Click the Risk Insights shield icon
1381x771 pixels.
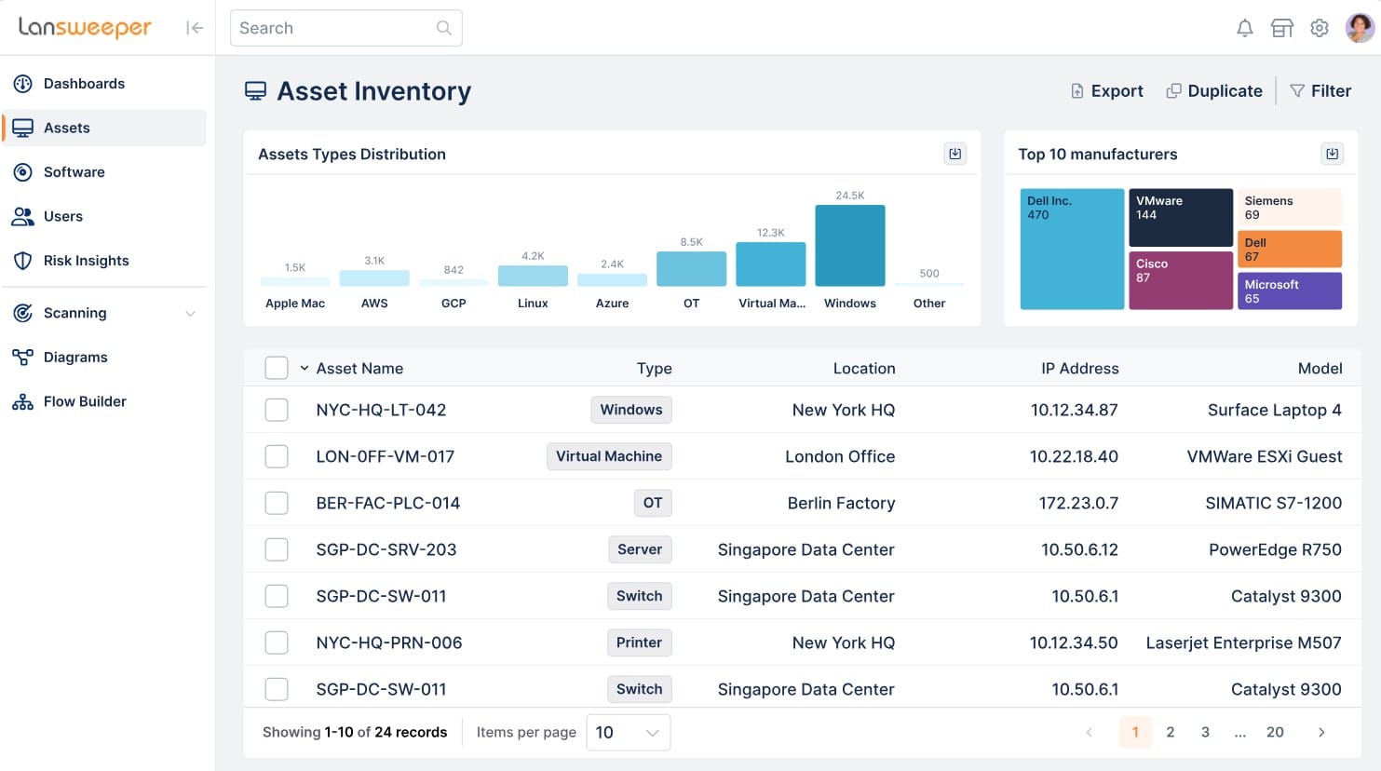[23, 261]
